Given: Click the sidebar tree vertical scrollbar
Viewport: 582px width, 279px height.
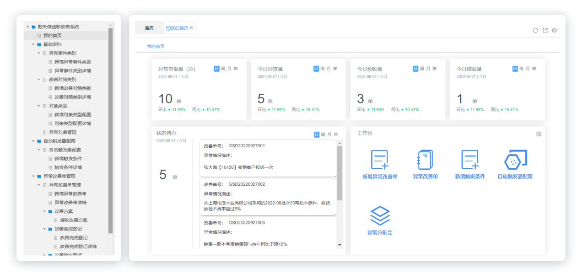Looking at the screenshot, I should [x=110, y=128].
